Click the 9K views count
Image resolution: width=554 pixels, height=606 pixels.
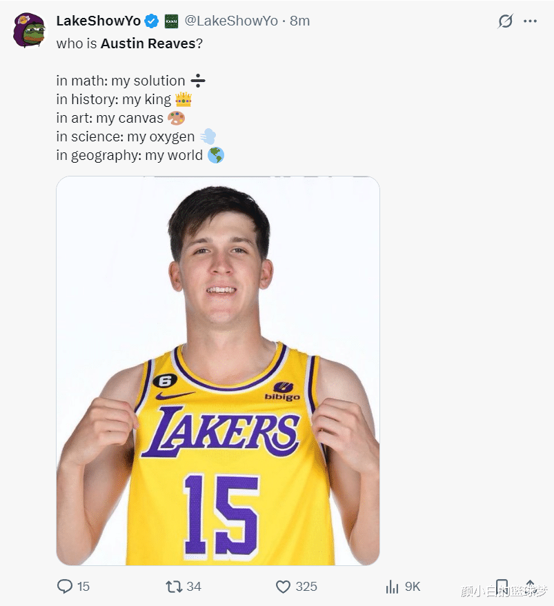coord(413,586)
